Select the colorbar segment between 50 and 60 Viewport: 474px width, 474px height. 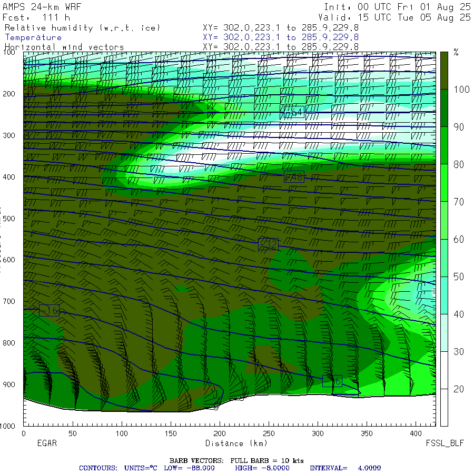click(x=444, y=258)
